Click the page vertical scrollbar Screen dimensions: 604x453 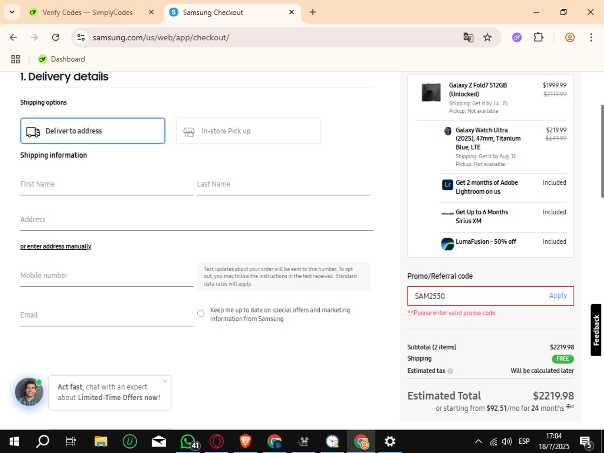click(x=602, y=151)
